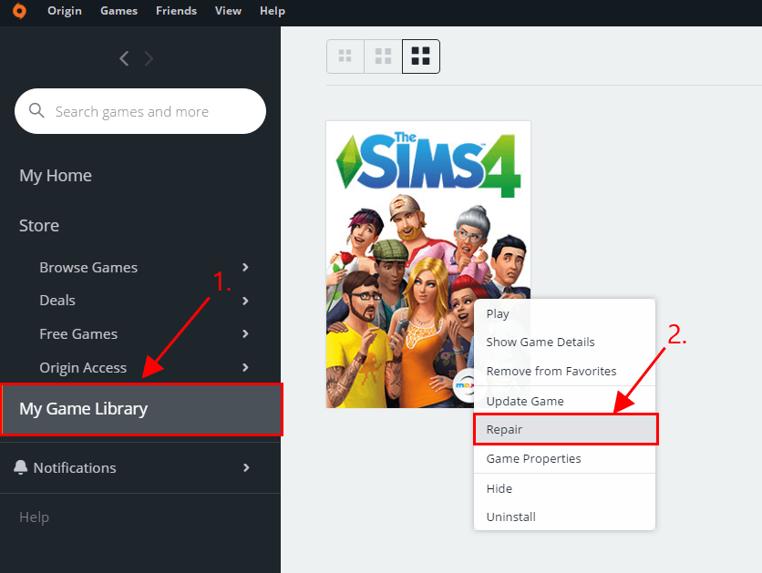Expand the Browse Games submenu arrow
The height and width of the screenshot is (573, 762).
pos(245,267)
